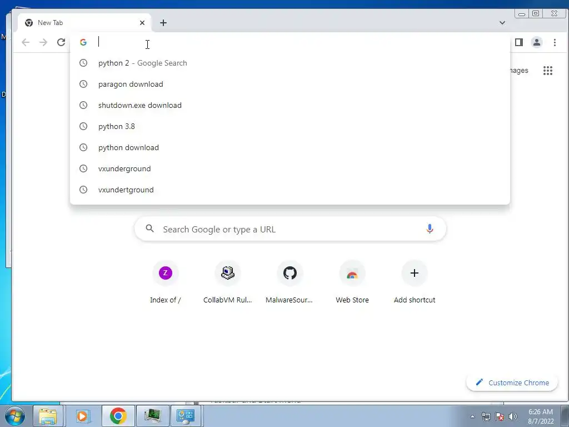Click the network tray icon
The height and width of the screenshot is (427, 569).
(x=486, y=416)
